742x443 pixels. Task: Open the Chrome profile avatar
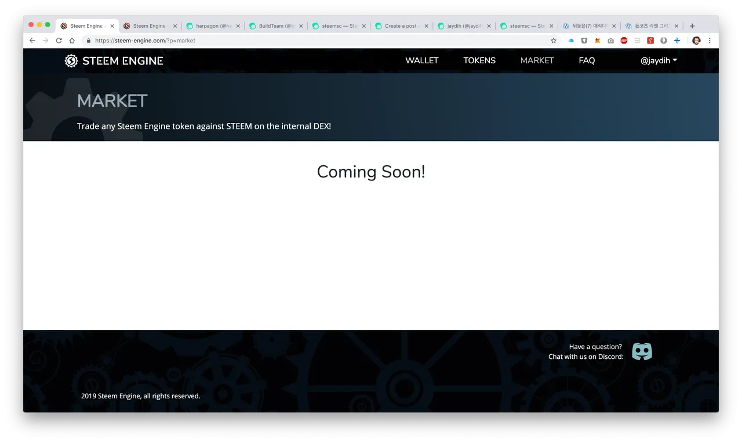[x=696, y=41]
